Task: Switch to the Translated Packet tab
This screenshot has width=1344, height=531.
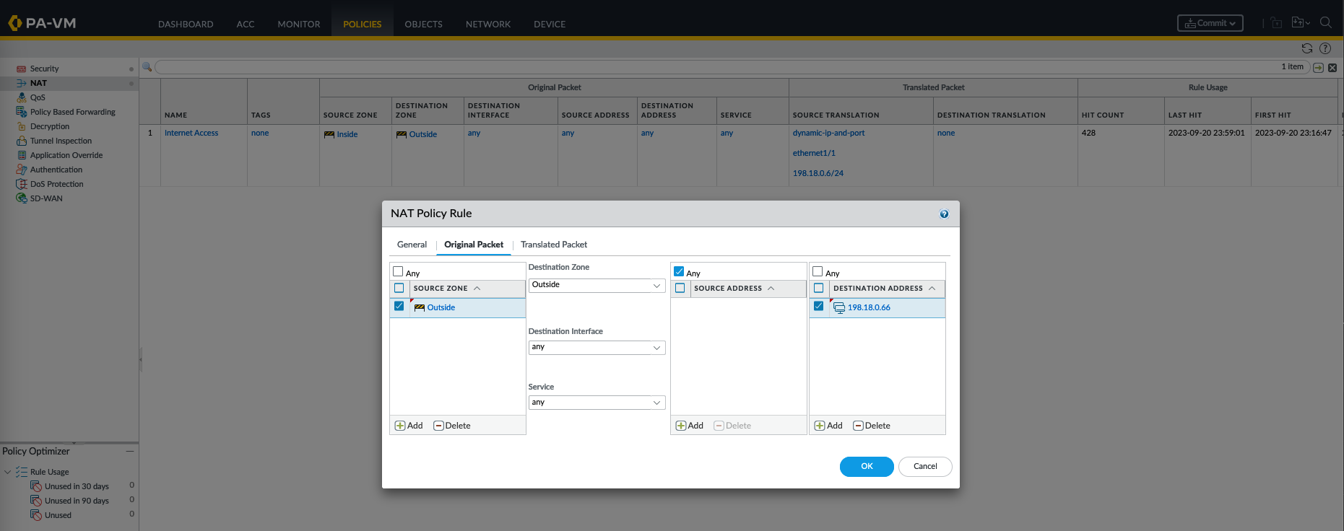Action: (x=554, y=245)
